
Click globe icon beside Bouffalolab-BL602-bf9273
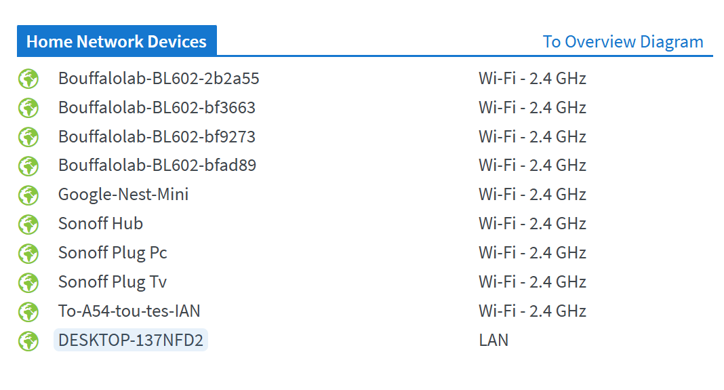coord(28,137)
